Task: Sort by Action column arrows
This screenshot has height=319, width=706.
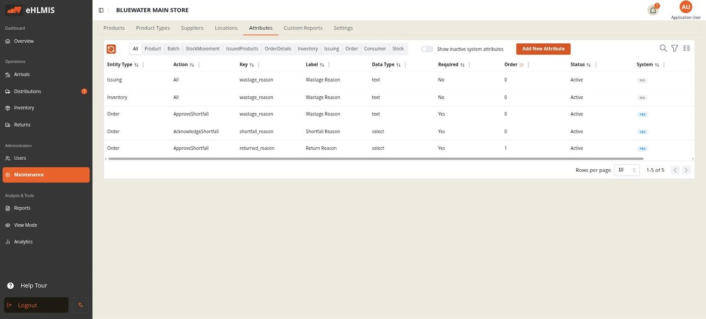Action: tap(192, 65)
